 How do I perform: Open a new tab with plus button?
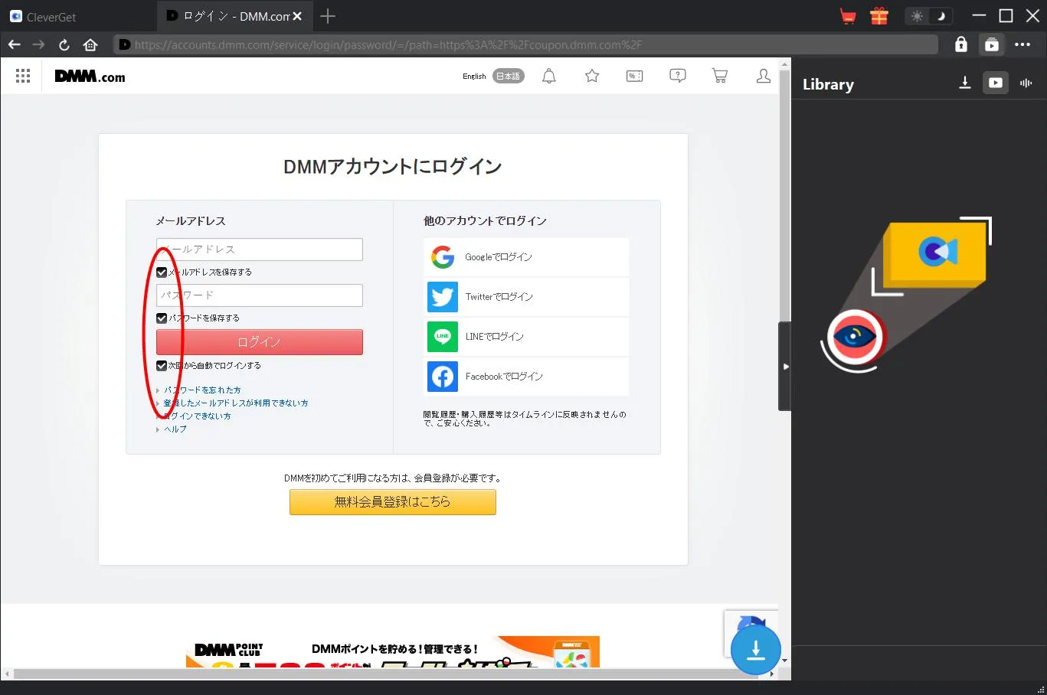328,16
